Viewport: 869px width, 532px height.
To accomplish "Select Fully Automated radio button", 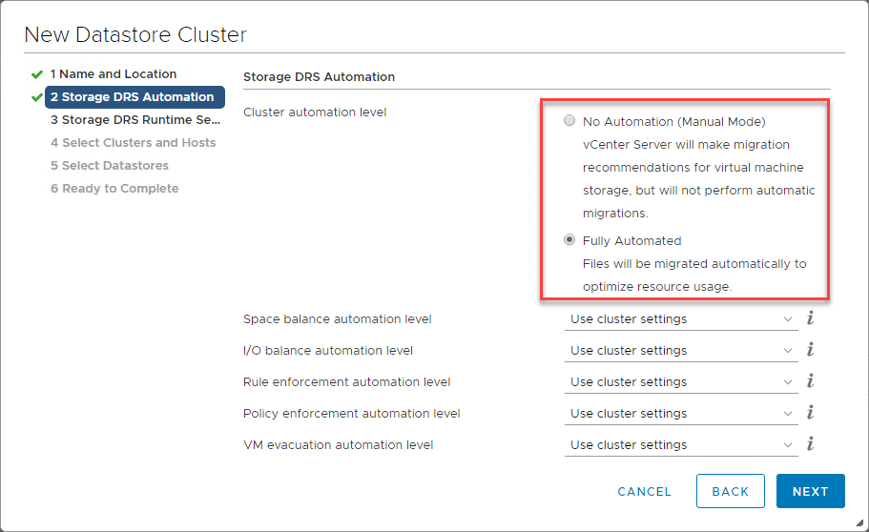I will pos(569,240).
